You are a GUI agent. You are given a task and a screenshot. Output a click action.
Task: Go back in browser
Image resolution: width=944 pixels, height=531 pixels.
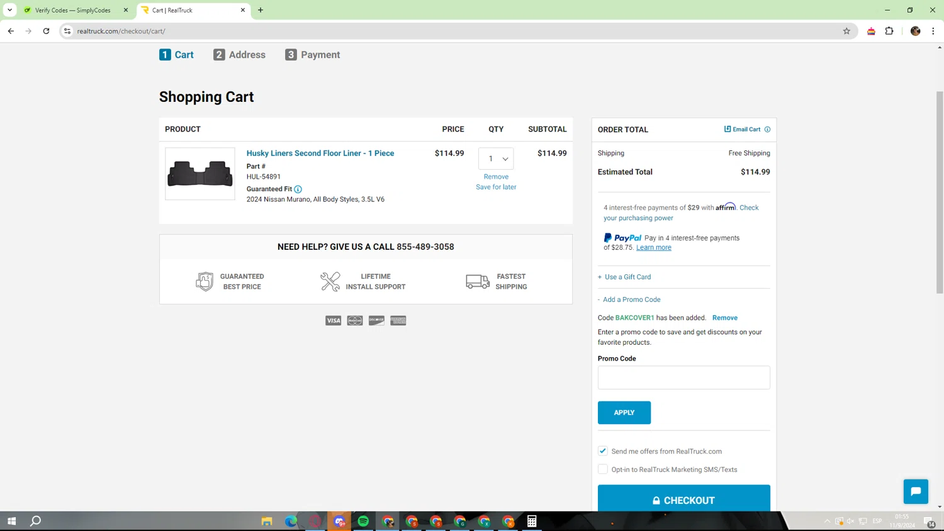point(11,31)
